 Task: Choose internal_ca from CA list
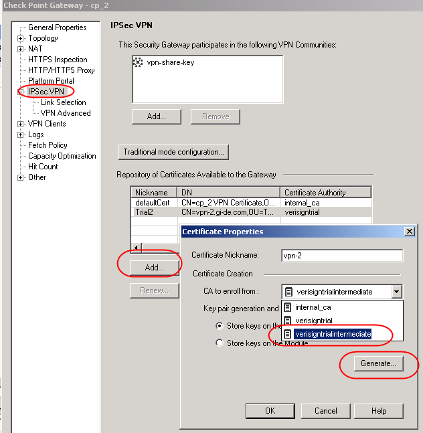(x=342, y=307)
